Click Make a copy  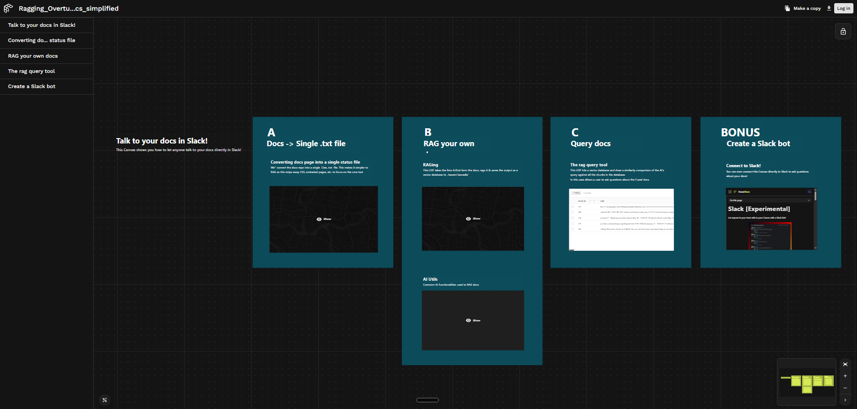pos(806,8)
